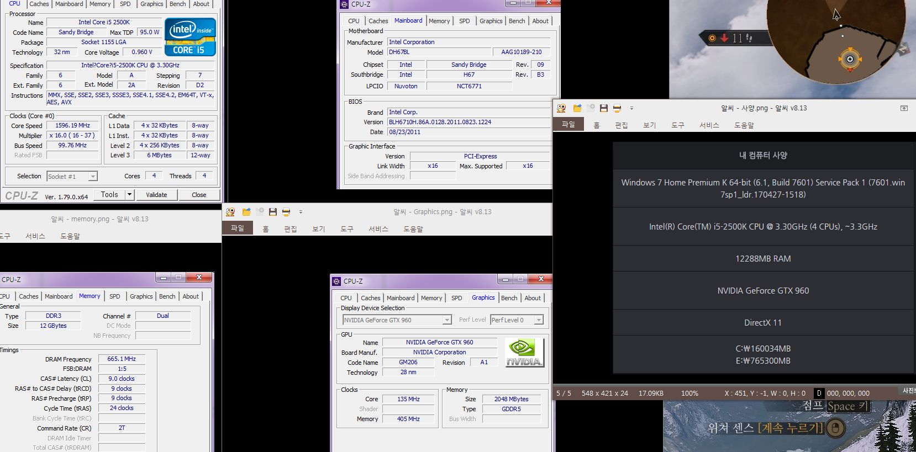
Task: Open Graphics tab in top-left CPU-Z window
Action: point(152,4)
